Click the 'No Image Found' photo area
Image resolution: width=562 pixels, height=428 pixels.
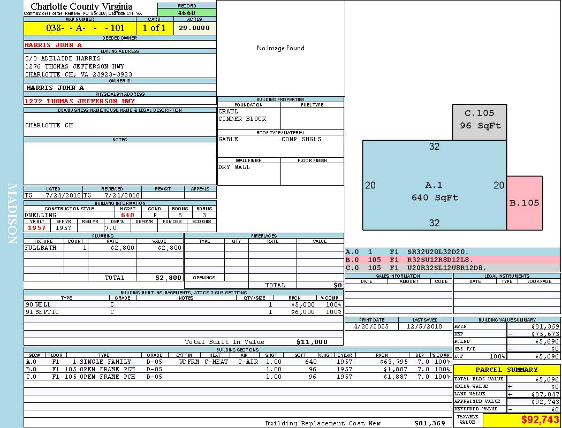point(280,48)
